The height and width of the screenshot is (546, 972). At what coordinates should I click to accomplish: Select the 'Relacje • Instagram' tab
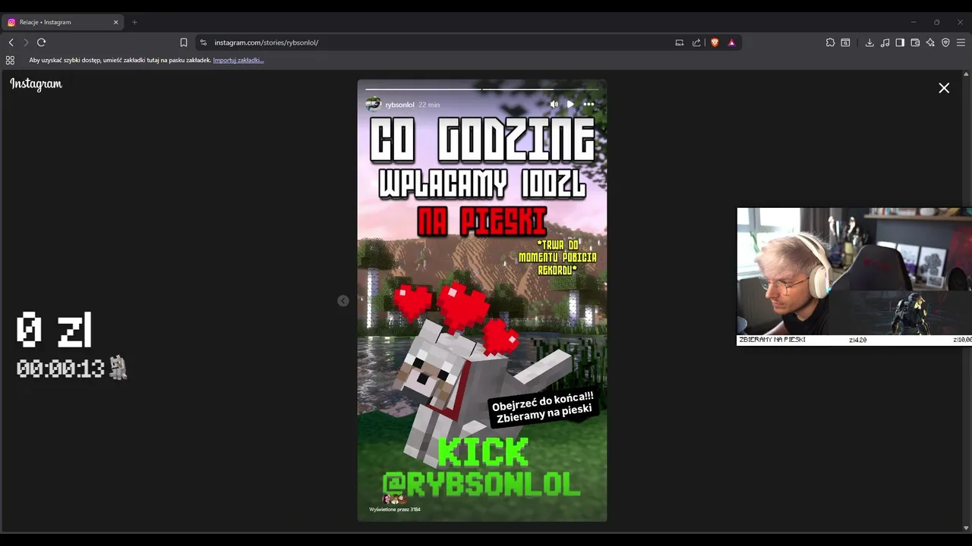[62, 22]
